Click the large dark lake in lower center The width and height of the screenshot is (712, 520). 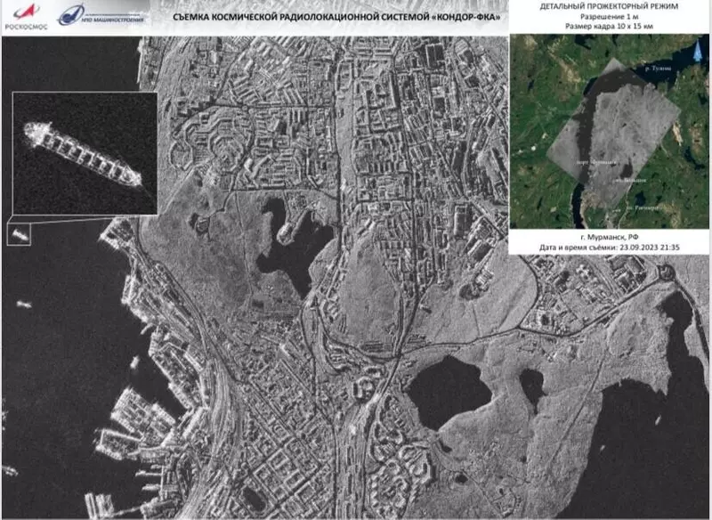pyautogui.click(x=449, y=392)
